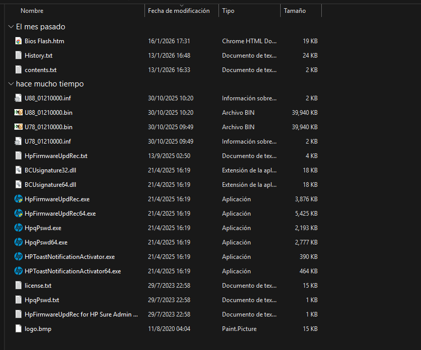421x350 pixels.
Task: Click the U88_01210000.bin file icon
Action: click(19, 112)
